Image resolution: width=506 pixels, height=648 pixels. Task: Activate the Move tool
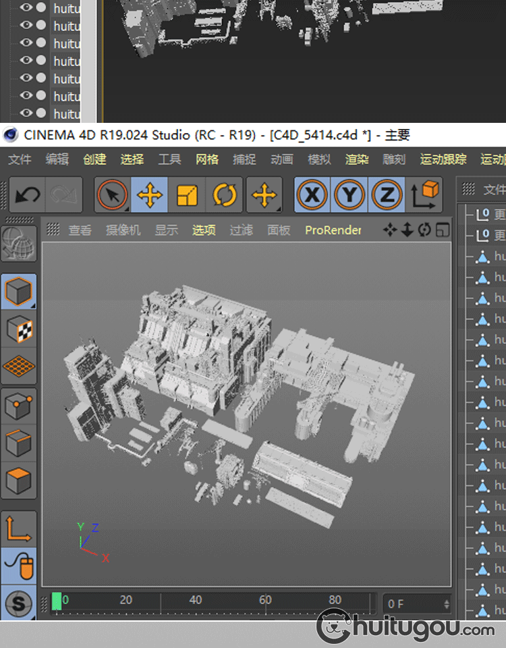click(x=149, y=196)
